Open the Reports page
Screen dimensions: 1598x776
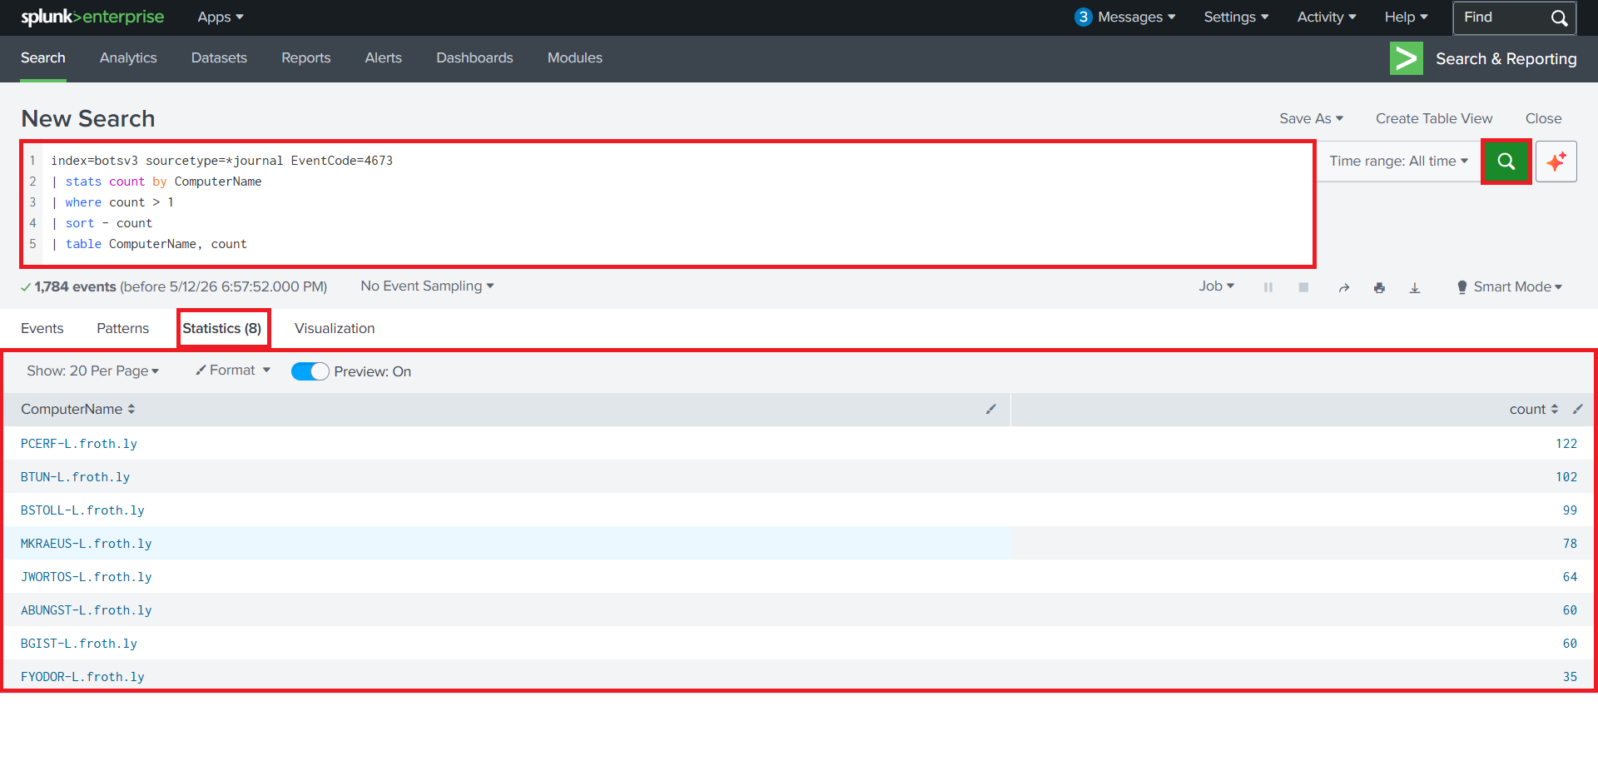coord(305,57)
